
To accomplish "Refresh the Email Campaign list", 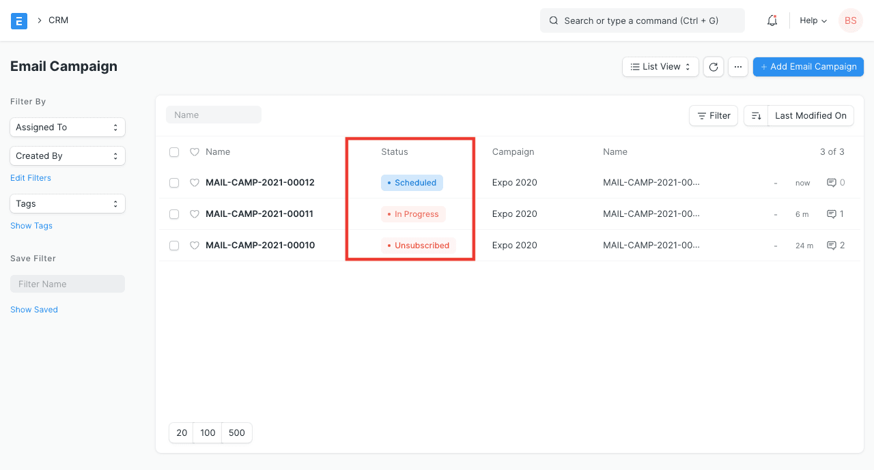I will tap(714, 67).
